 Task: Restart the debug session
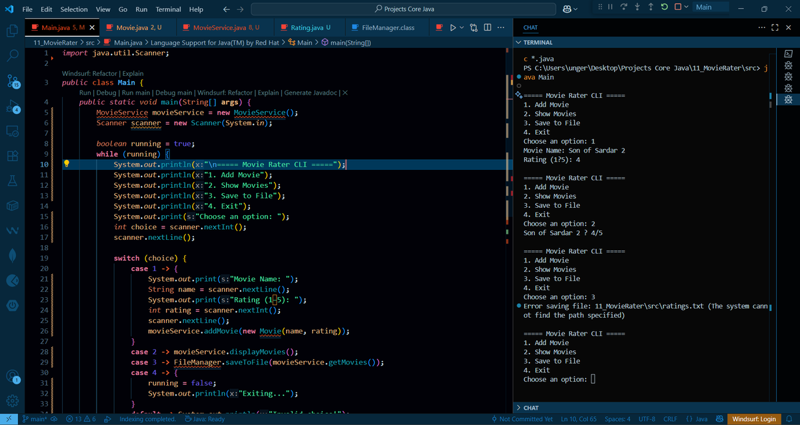(x=663, y=7)
